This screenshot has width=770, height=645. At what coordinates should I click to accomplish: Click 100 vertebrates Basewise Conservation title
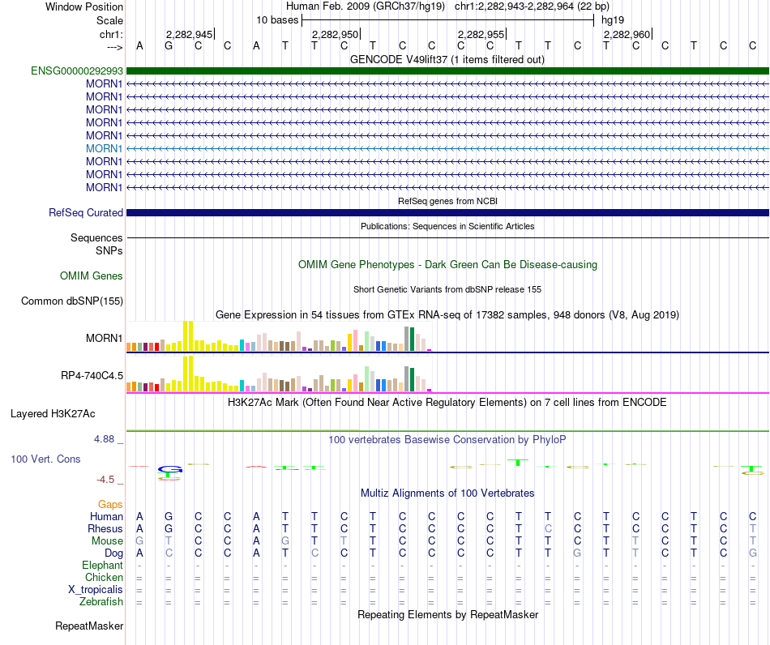[x=447, y=440]
